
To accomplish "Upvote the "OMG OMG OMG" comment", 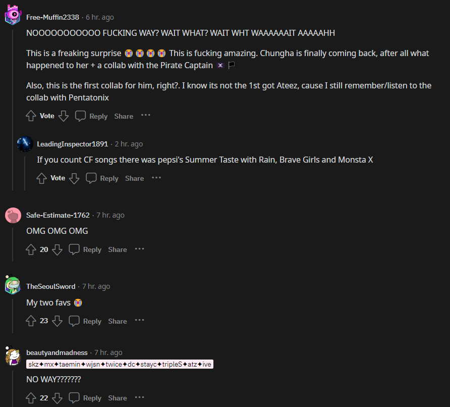I will coord(31,249).
